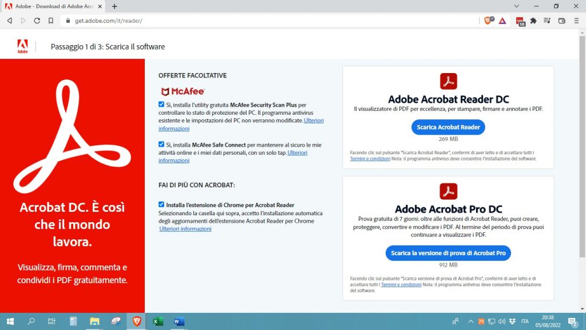
Task: Open the browser hamburger menu
Action: pos(576,21)
